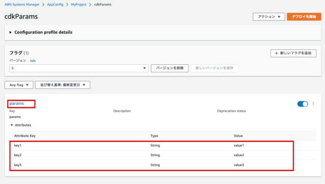This screenshot has height=184, width=325.
Task: Click 新しいフラグを追加 plus button
Action: click(294, 53)
